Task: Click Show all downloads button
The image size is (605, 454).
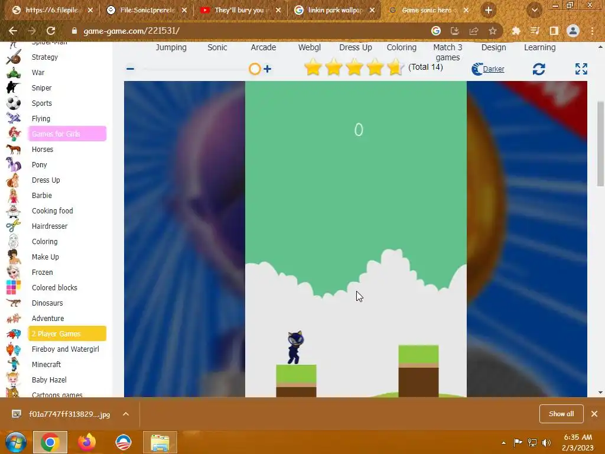Action: (561, 414)
